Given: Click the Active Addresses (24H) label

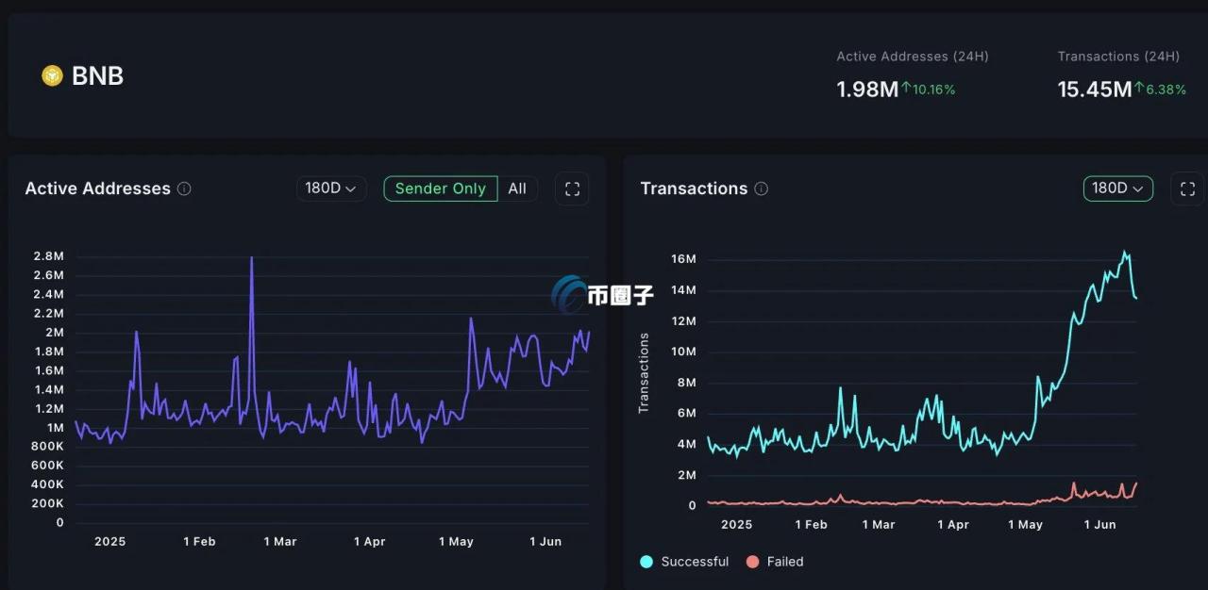Looking at the screenshot, I should tap(913, 57).
